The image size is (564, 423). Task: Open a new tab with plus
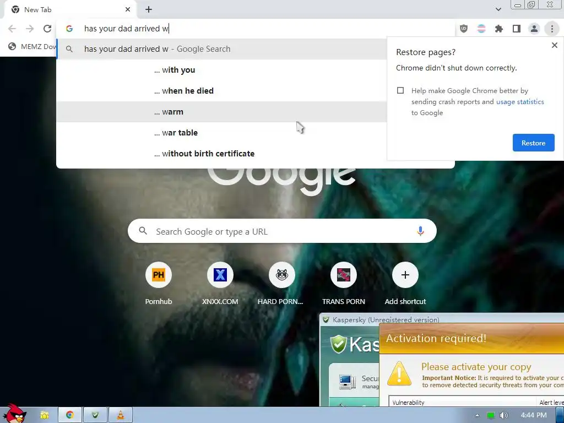point(149,10)
